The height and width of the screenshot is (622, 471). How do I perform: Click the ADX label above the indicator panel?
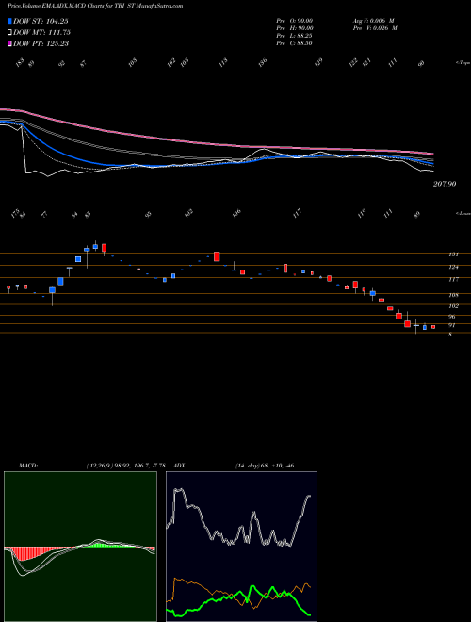point(180,466)
